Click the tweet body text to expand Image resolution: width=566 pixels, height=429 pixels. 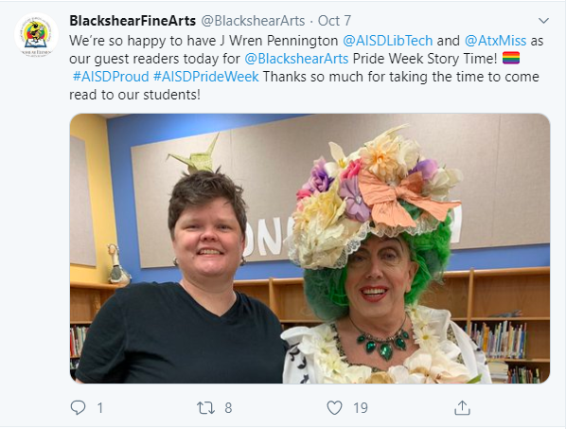click(x=306, y=67)
